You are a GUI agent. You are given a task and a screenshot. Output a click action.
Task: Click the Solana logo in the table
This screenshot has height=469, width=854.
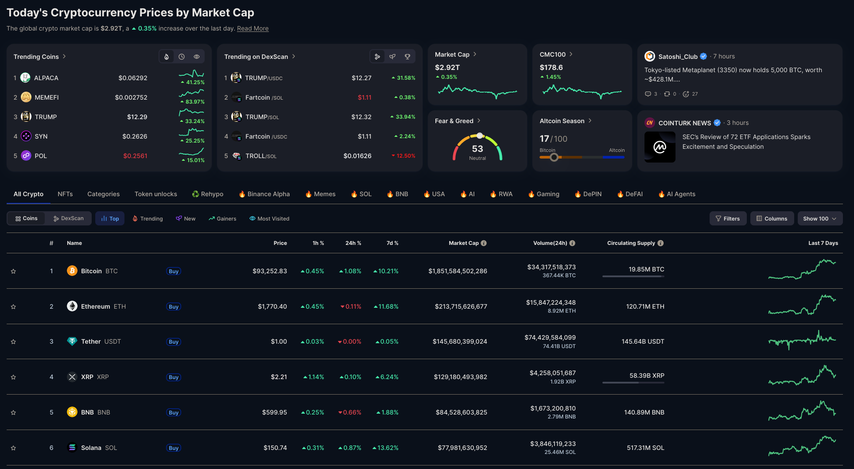72,447
